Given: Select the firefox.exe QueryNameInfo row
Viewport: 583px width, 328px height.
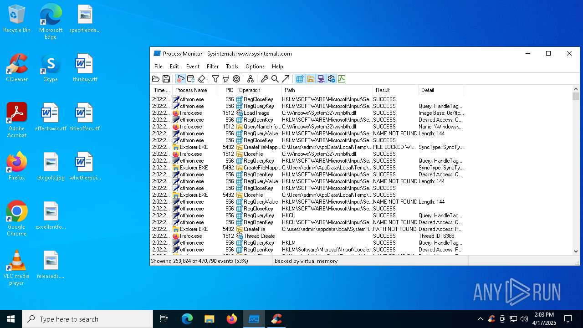Looking at the screenshot, I should [x=307, y=127].
